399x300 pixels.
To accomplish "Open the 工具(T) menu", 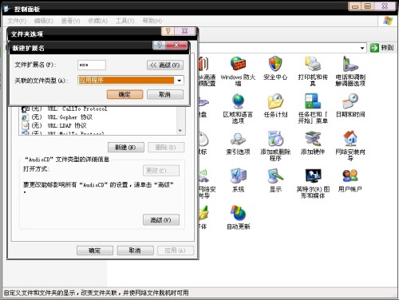I will (125, 21).
